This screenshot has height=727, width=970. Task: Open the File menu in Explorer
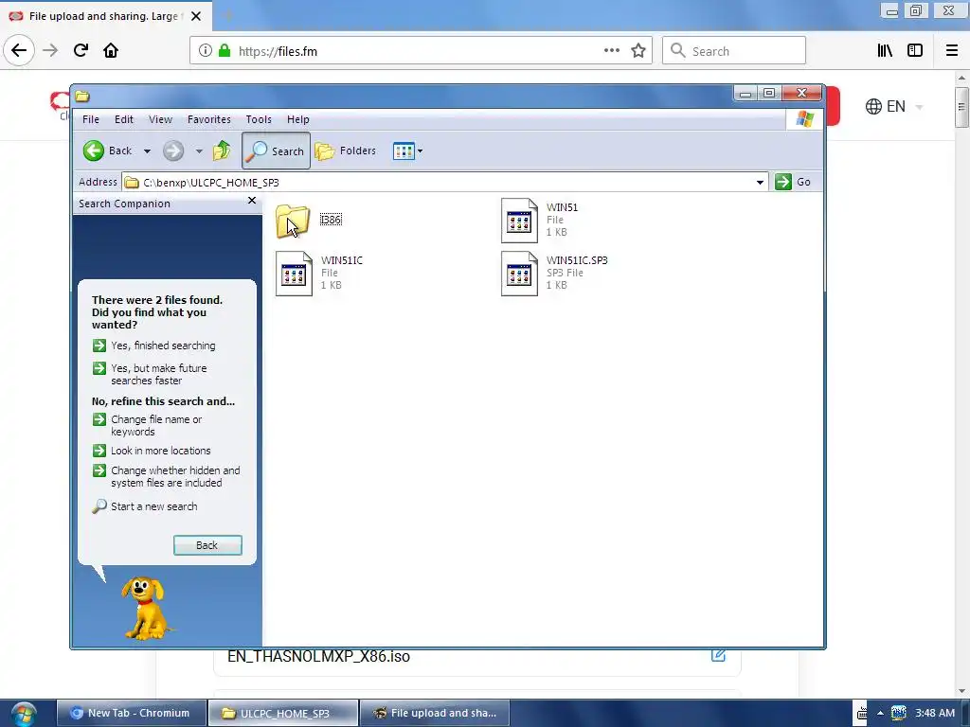coord(91,119)
